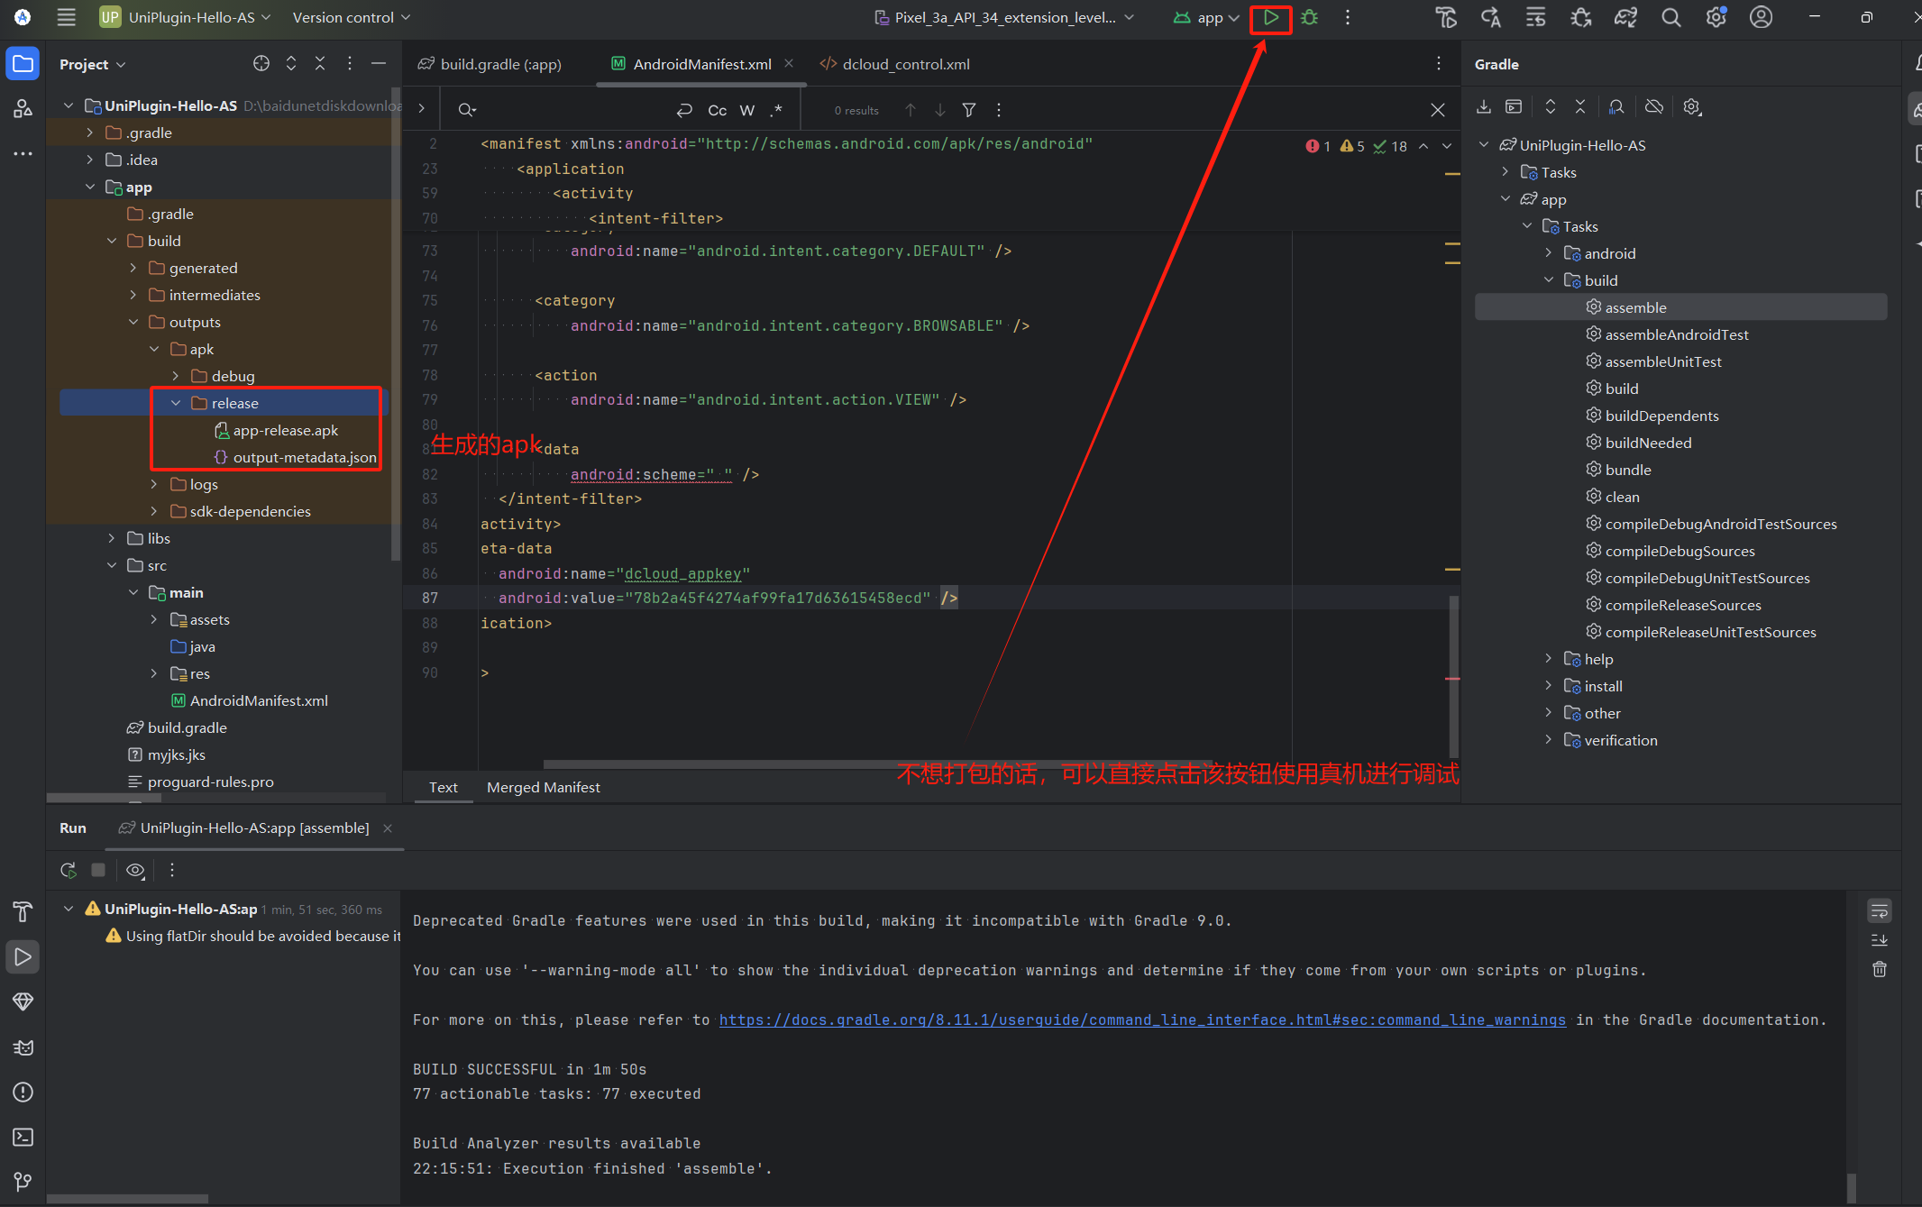Click filter search results funnel icon
1922x1207 pixels.
pyautogui.click(x=969, y=110)
